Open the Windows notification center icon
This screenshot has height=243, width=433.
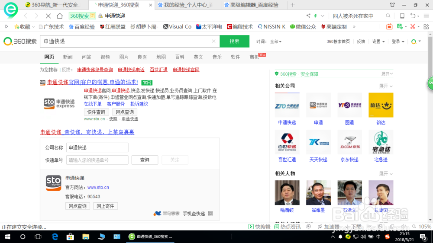[423, 237]
